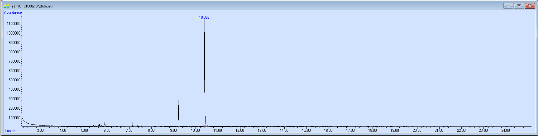Click the 22.00 time axis label
The height and width of the screenshot is (136, 538).
tap(461, 131)
